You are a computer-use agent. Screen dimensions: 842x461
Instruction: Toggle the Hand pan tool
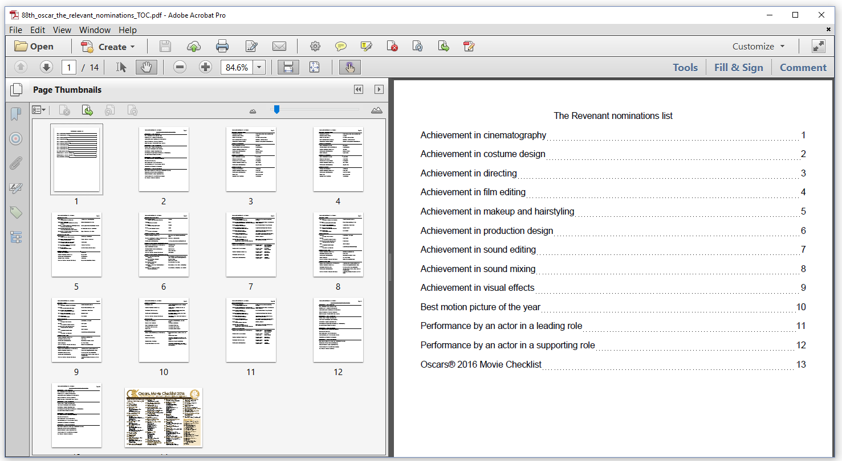[x=147, y=67]
